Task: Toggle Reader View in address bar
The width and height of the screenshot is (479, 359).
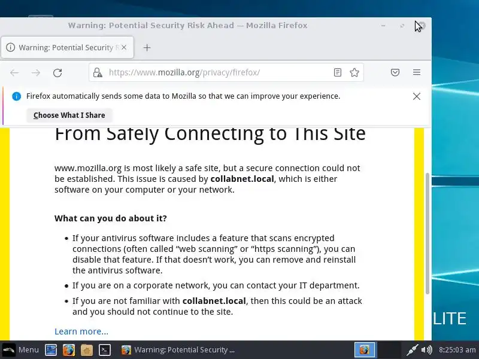Action: 338,72
